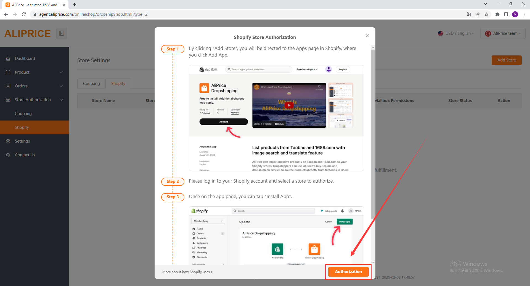Image resolution: width=530 pixels, height=286 pixels.
Task: Click the Store Authorization shop icon
Action: coord(8,100)
